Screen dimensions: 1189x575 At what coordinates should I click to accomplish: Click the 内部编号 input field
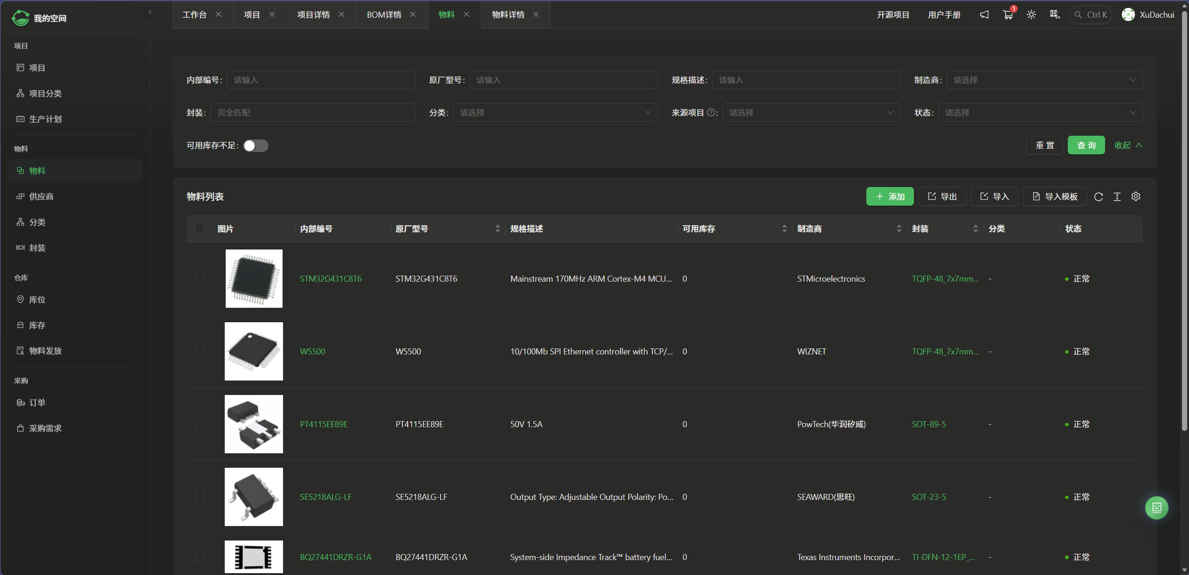point(320,80)
